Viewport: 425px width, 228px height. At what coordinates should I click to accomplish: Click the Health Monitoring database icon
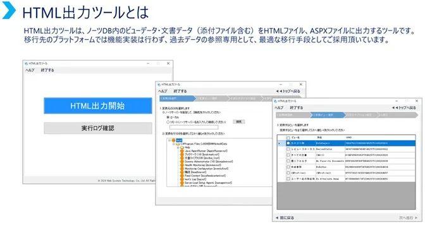(x=182, y=165)
